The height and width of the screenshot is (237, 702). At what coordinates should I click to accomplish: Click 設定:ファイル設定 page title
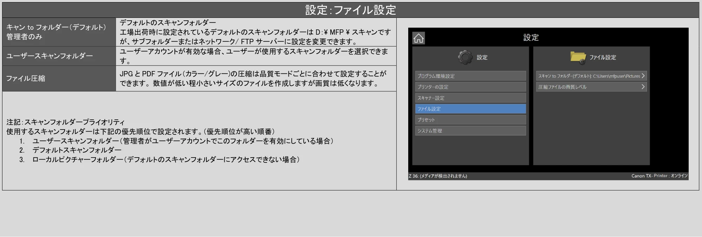[350, 10]
